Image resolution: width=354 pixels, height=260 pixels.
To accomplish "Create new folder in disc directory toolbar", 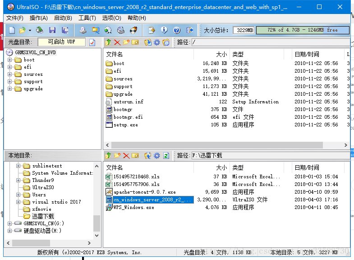I will (x=126, y=42).
